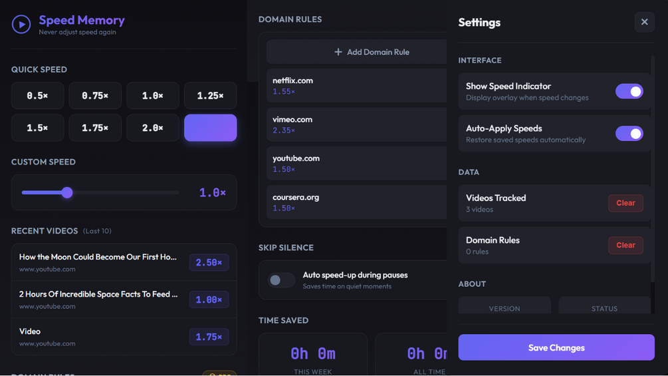Click the custom speed slider handle
668x376 pixels.
click(x=67, y=193)
